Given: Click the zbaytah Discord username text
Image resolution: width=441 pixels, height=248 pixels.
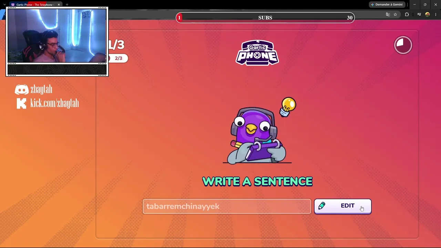Looking at the screenshot, I should [x=41, y=90].
